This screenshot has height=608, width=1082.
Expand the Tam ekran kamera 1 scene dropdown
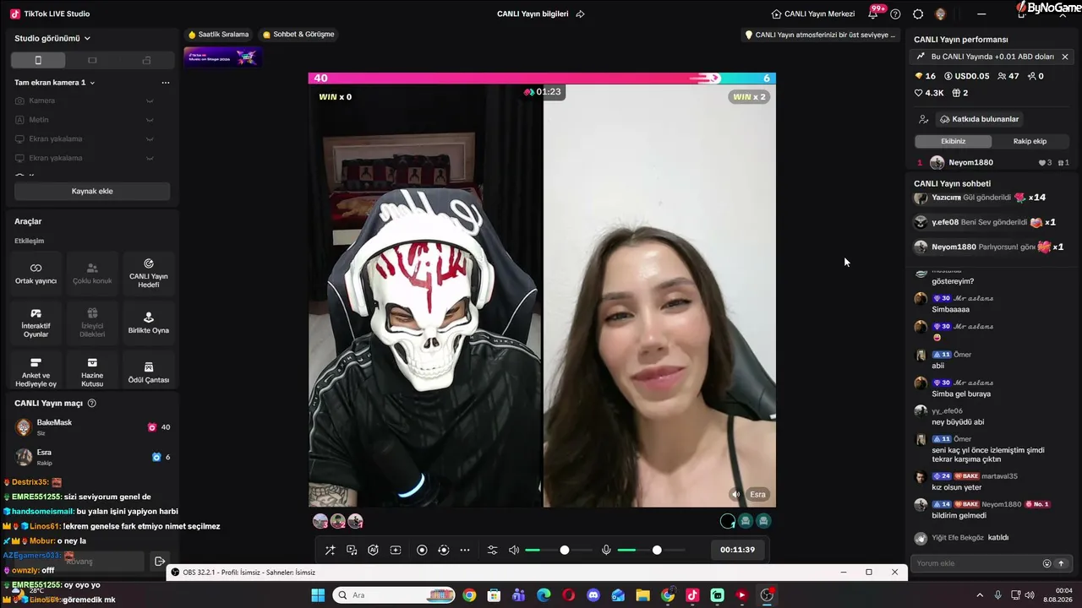[x=55, y=83]
